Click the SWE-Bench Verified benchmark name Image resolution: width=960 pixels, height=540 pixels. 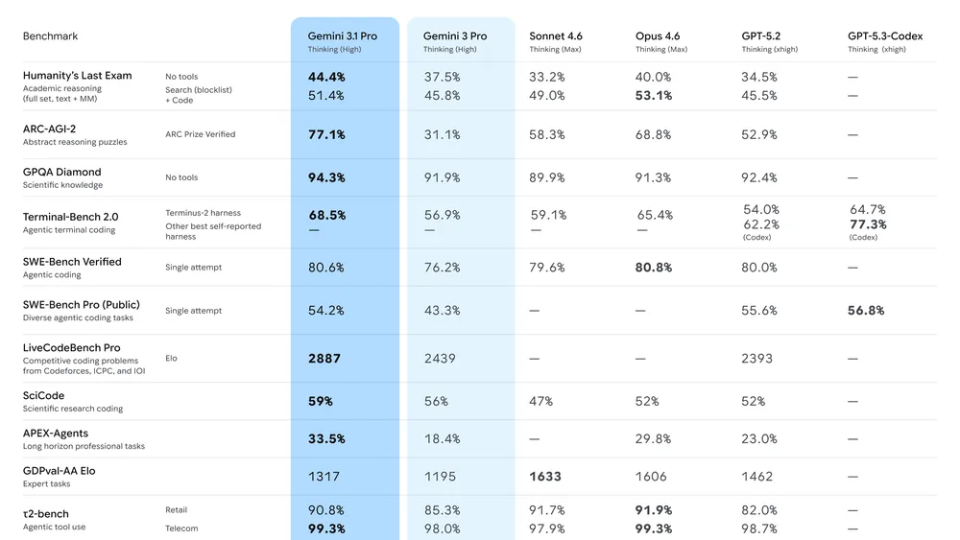(x=72, y=262)
